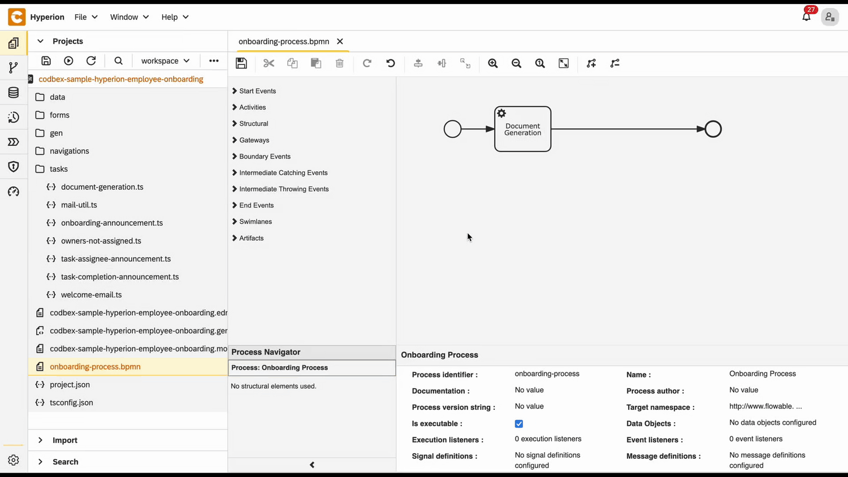848x477 pixels.
Task: Toggle the Is executable checkbox
Action: tap(519, 424)
